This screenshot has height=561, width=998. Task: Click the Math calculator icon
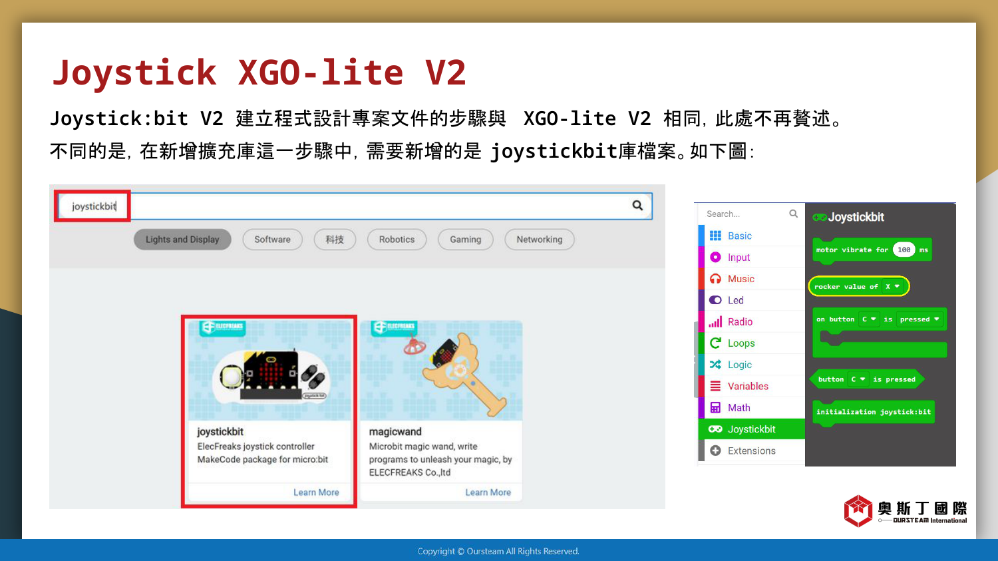pos(715,407)
